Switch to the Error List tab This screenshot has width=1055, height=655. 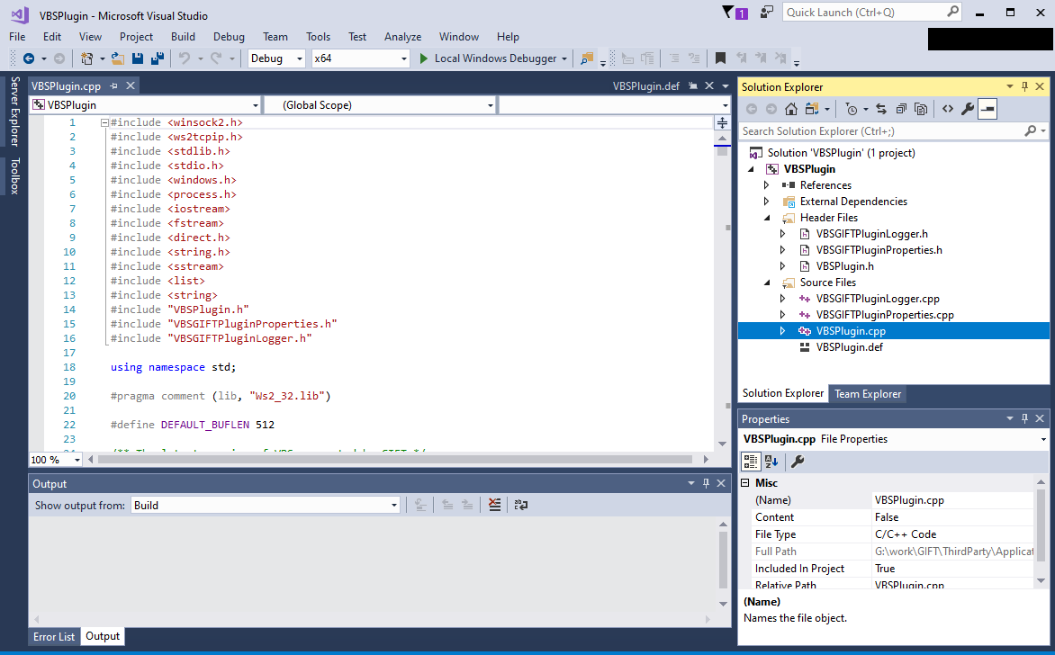tap(54, 636)
